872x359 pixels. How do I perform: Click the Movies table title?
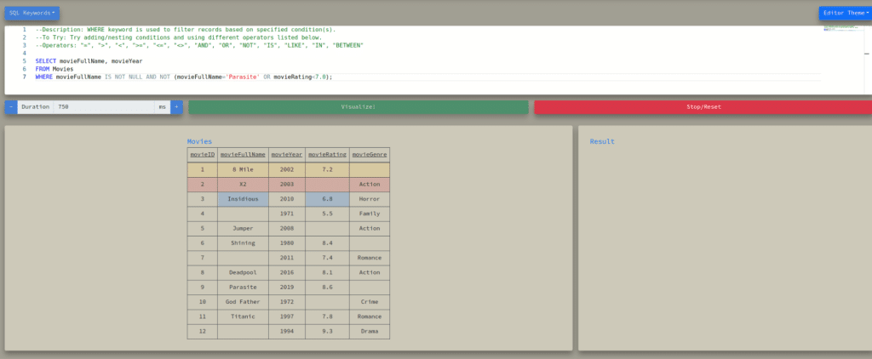199,142
